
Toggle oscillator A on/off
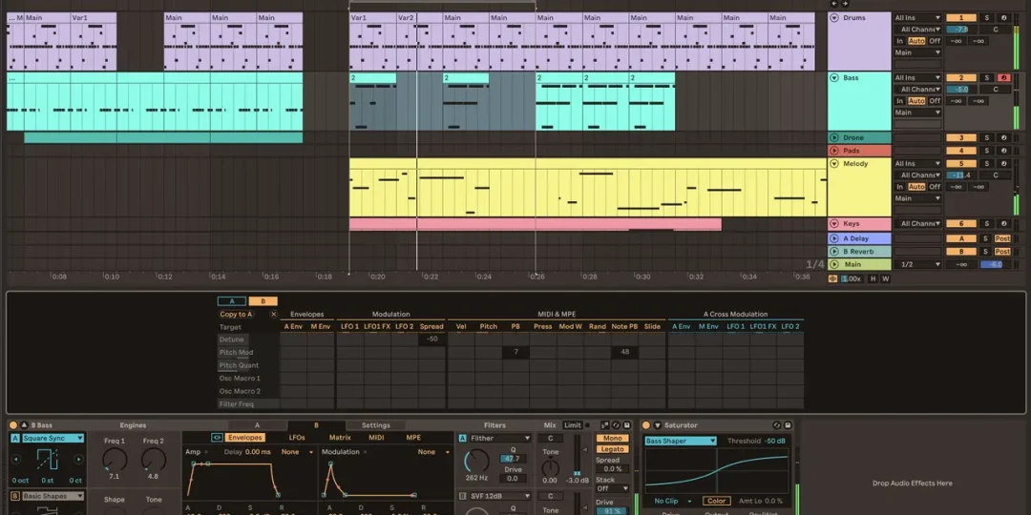[15, 438]
